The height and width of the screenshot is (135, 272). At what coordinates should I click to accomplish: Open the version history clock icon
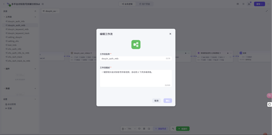pyautogui.click(x=243, y=4)
